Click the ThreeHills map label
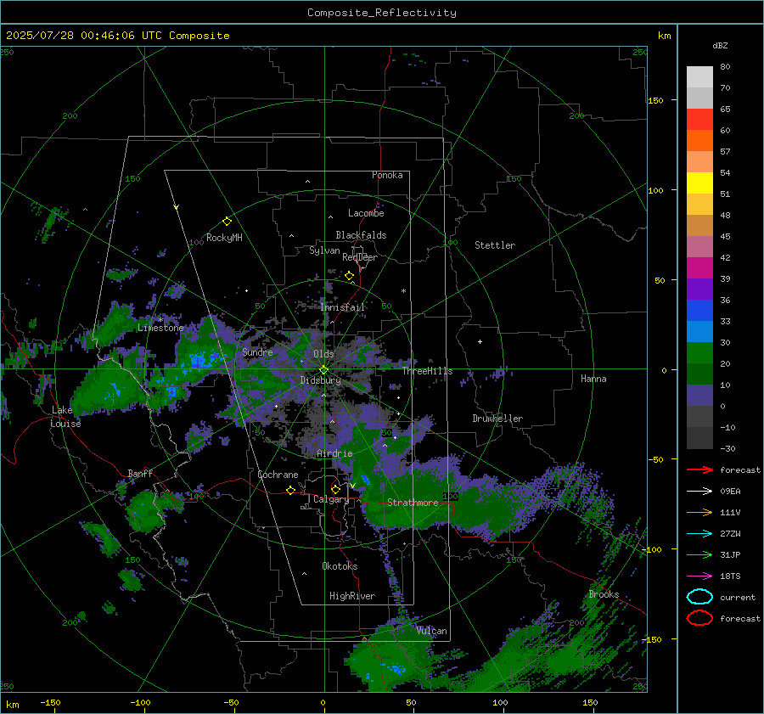 [427, 371]
